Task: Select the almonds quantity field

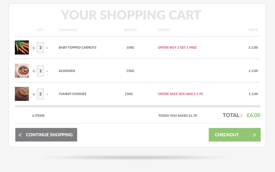Action: click(x=40, y=71)
